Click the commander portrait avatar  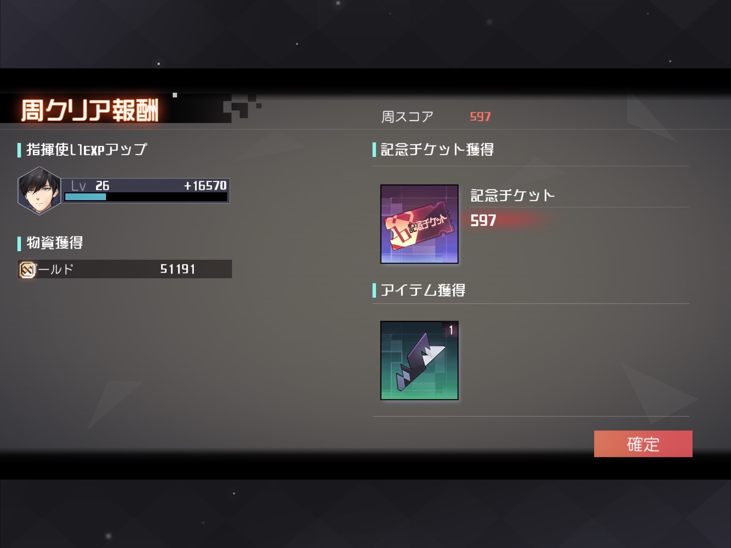coord(39,191)
